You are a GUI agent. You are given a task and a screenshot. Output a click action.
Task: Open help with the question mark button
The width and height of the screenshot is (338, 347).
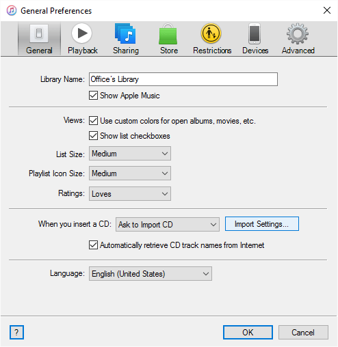pos(16,332)
